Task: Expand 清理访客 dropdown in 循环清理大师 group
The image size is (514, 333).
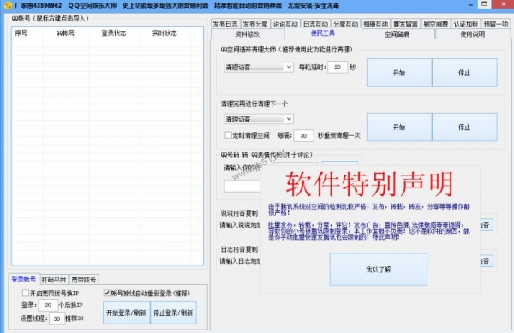Action: pyautogui.click(x=259, y=67)
